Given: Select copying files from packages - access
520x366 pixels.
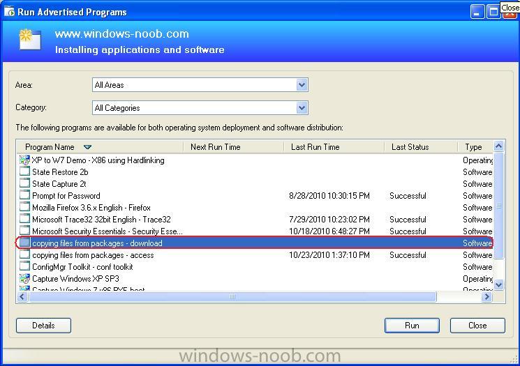Looking at the screenshot, I should click(x=93, y=255).
